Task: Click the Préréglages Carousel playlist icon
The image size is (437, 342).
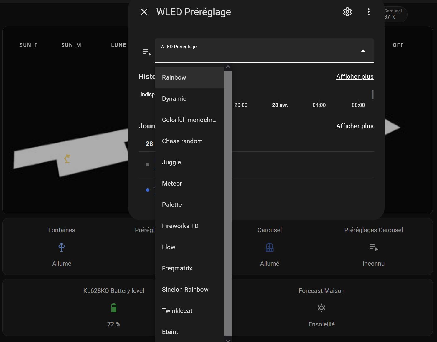Action: (373, 247)
